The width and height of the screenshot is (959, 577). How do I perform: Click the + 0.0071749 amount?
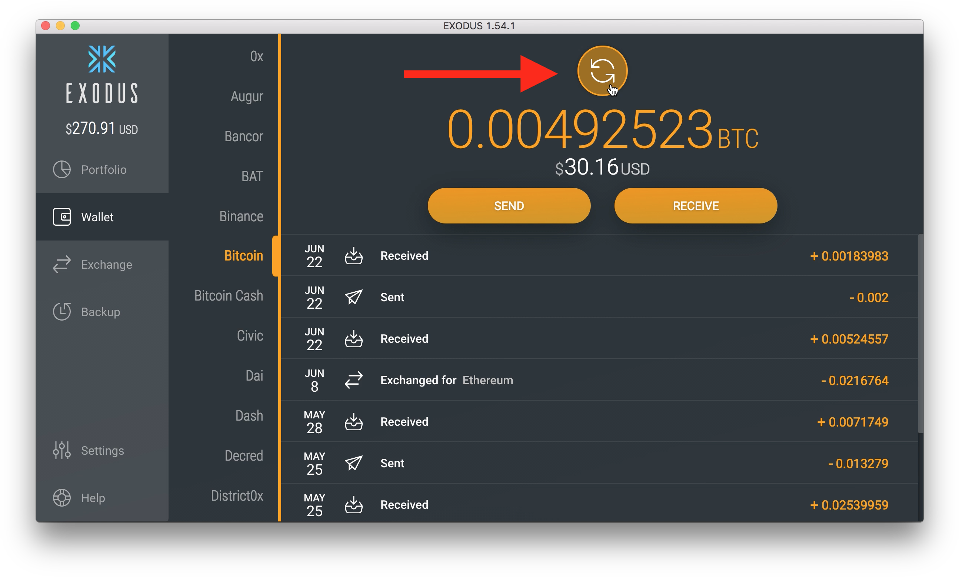[x=853, y=422]
